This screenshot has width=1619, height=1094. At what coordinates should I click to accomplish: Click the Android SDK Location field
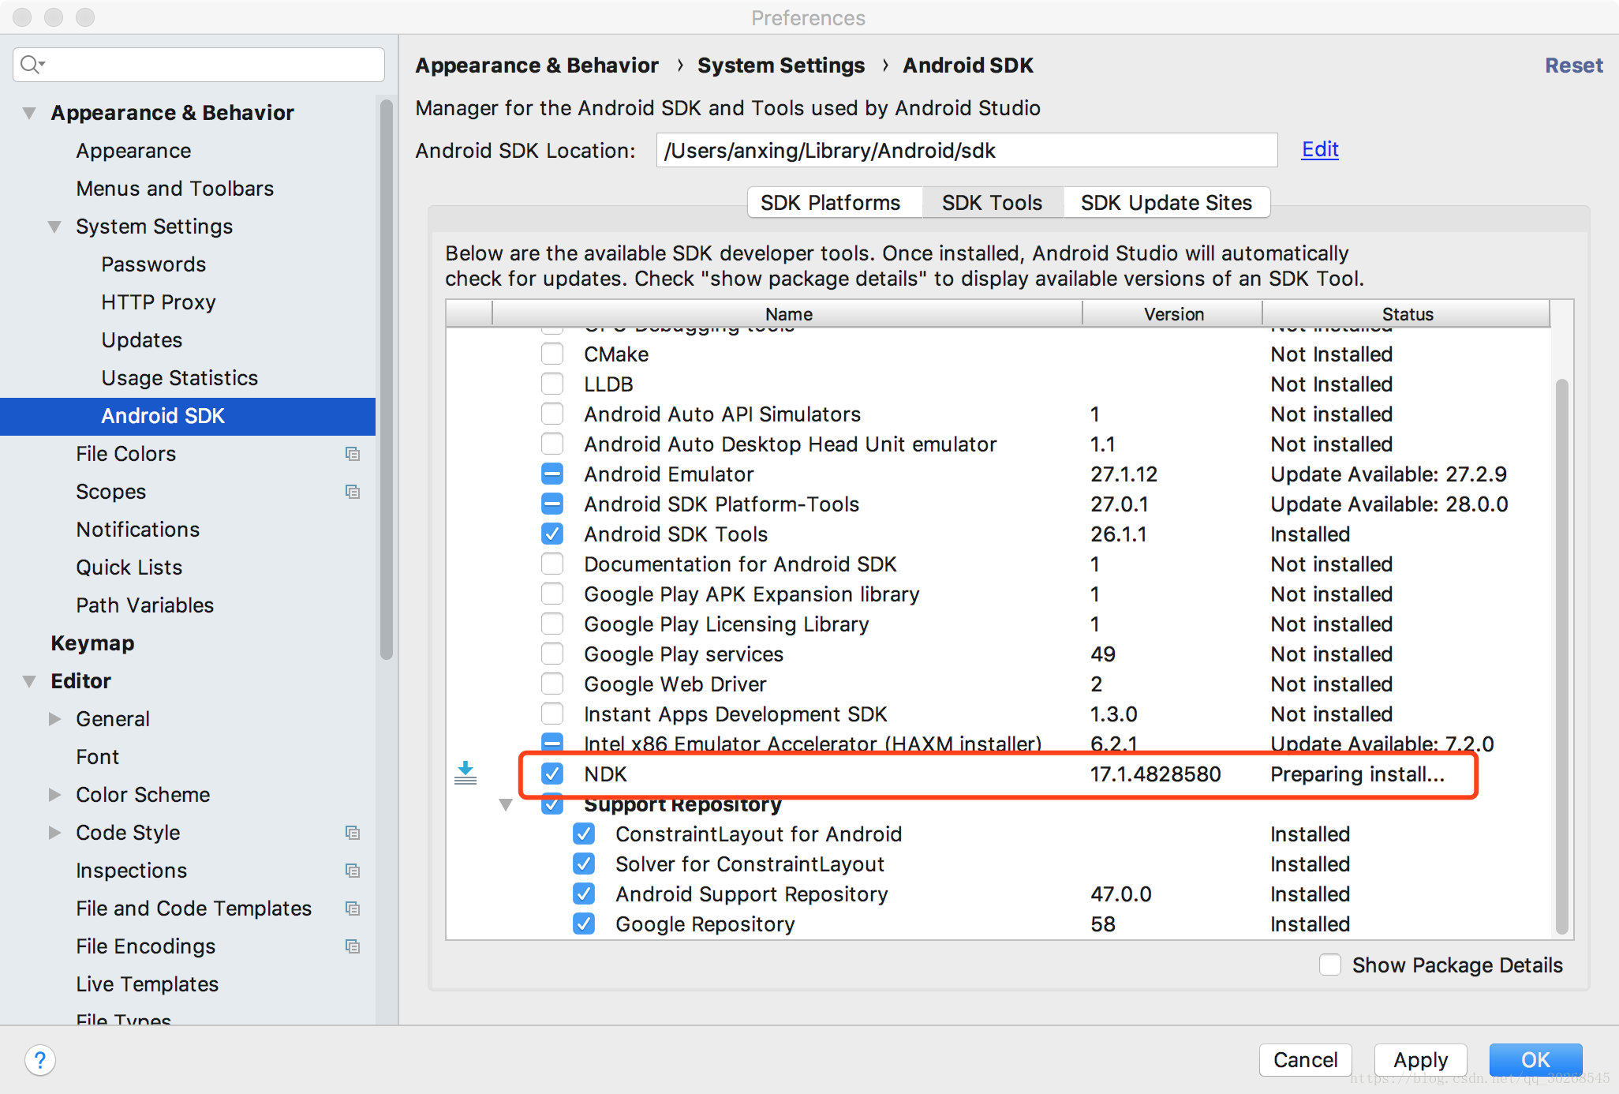tap(967, 150)
